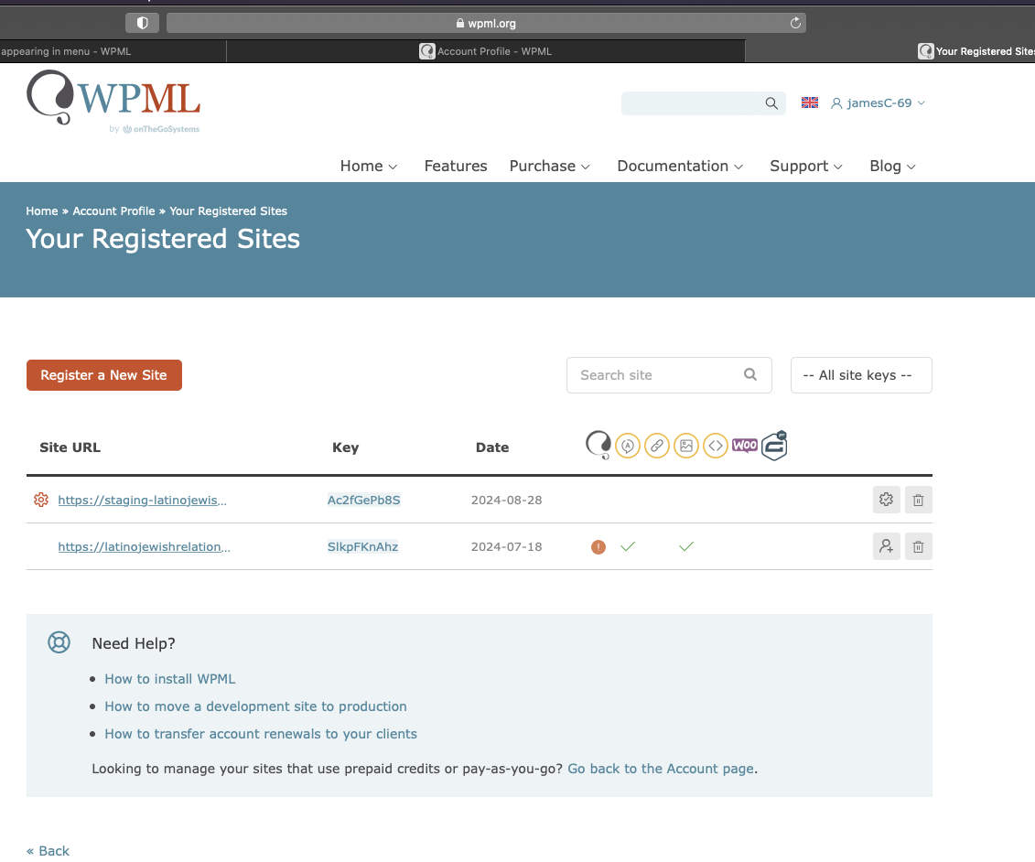Click the Date column header
1035x862 pixels.
pyautogui.click(x=492, y=447)
